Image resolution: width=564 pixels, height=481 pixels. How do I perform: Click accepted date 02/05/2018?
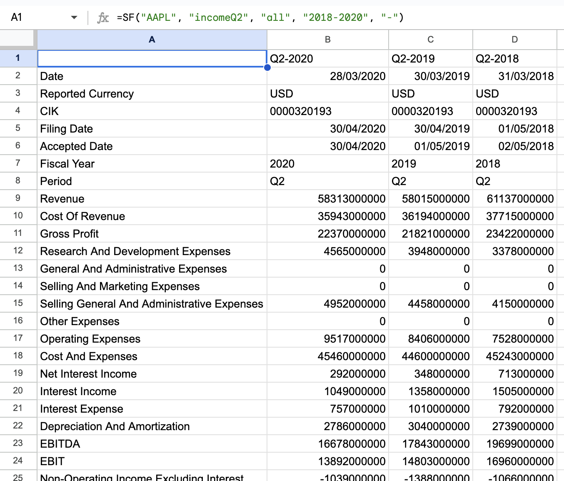click(515, 146)
